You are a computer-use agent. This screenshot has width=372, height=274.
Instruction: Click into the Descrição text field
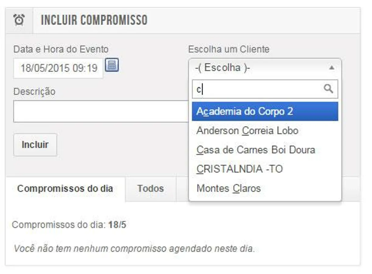click(x=101, y=111)
